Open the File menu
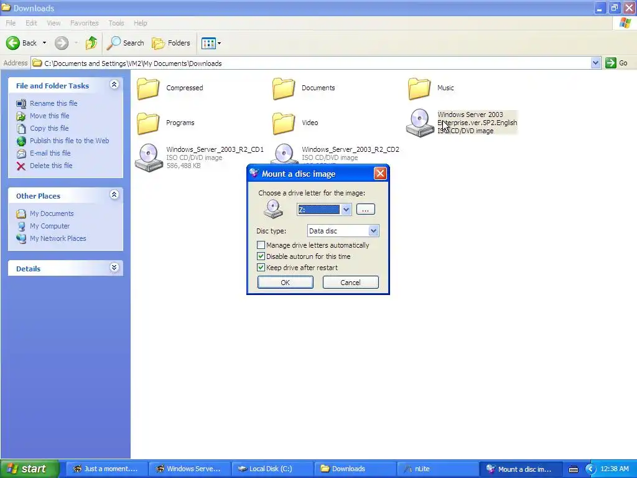Screen dimensions: 637x478 point(11,23)
